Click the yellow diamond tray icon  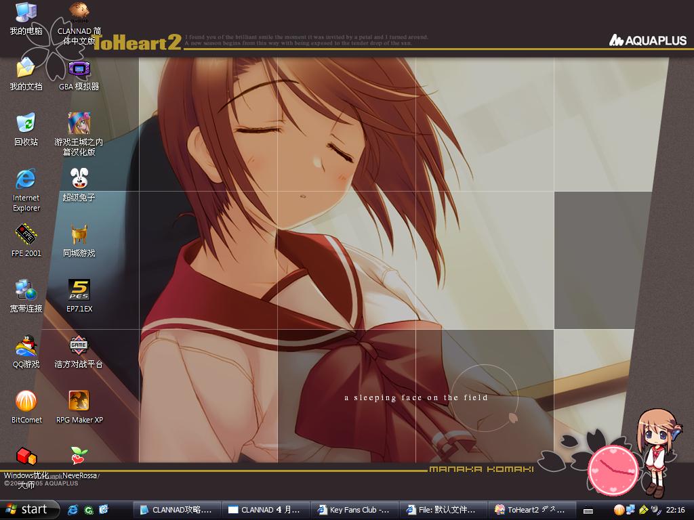coord(644,510)
